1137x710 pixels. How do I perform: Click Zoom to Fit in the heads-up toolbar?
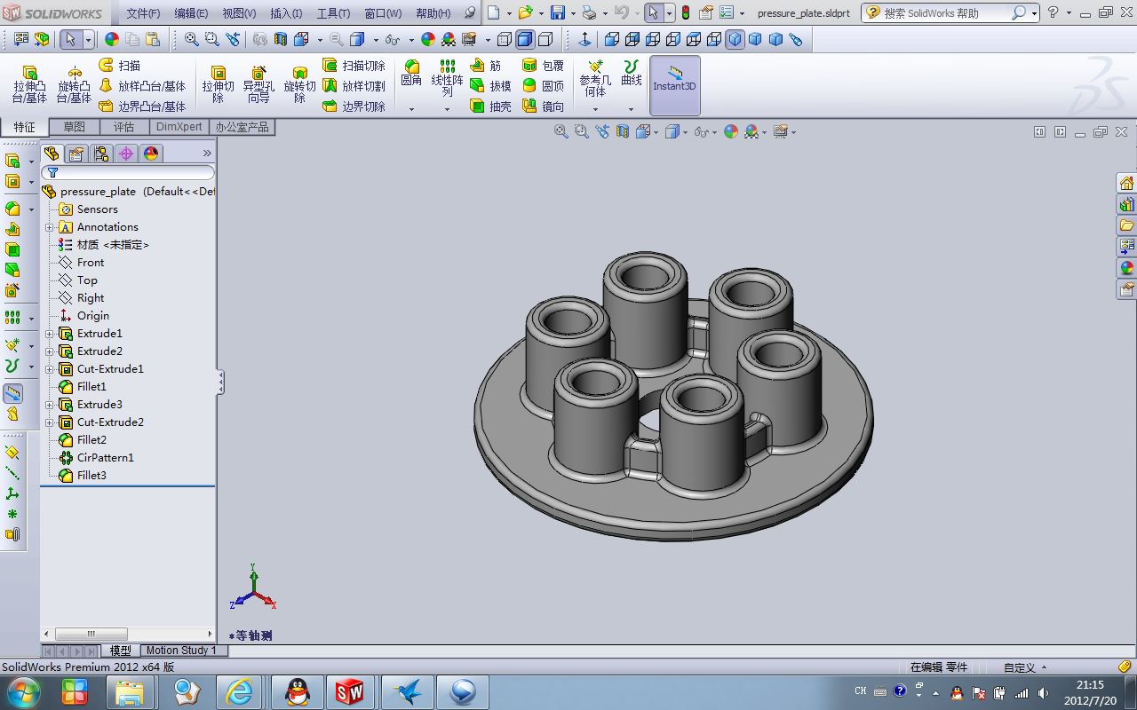[x=561, y=131]
